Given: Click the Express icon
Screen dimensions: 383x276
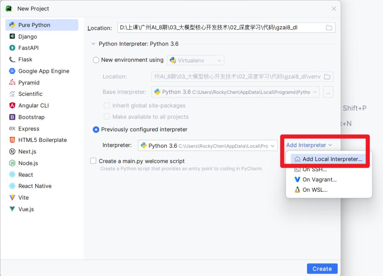Looking at the screenshot, I should [x=12, y=129].
